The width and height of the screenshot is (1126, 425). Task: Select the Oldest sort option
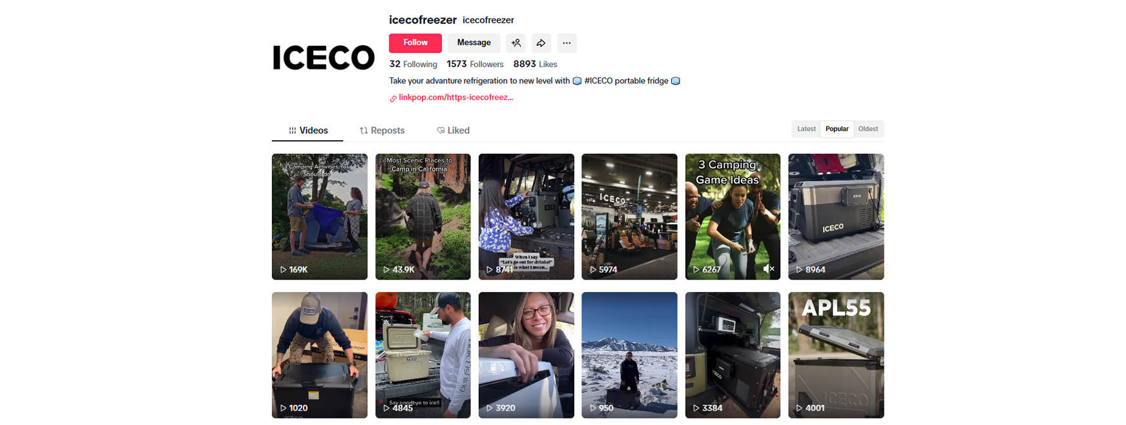tap(868, 129)
